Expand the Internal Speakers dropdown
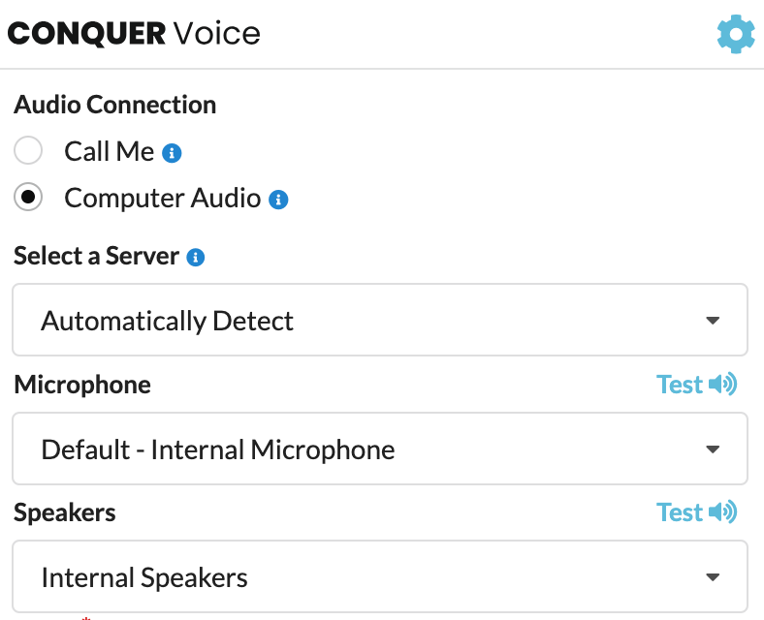This screenshot has width=764, height=620. point(380,576)
